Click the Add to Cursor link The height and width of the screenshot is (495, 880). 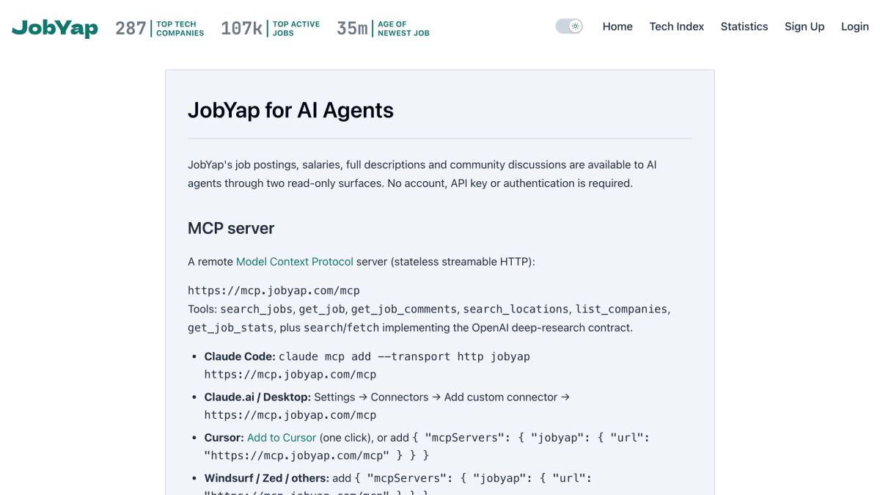282,437
